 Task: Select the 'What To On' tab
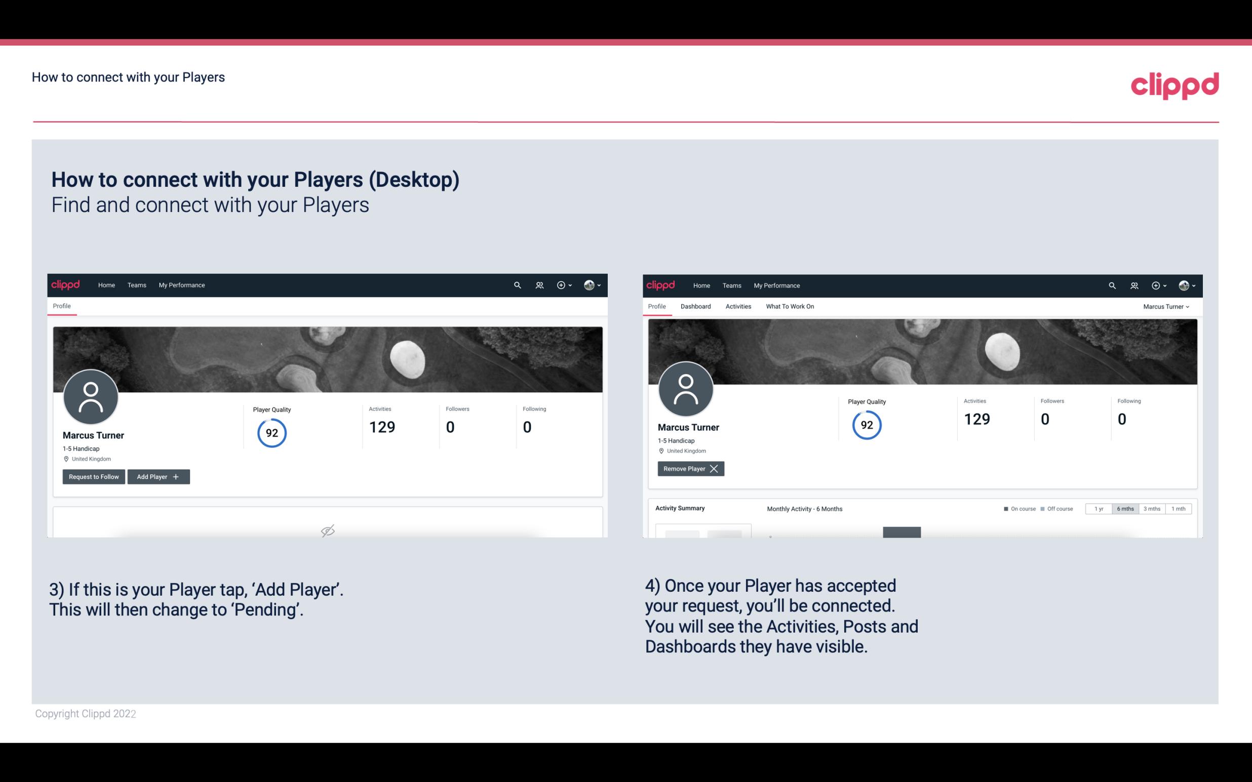pyautogui.click(x=790, y=306)
